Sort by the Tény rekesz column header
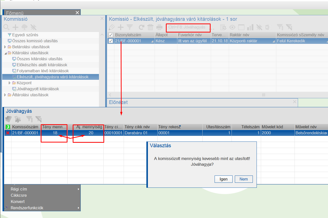The height and width of the screenshot is (218, 328). click(180, 127)
